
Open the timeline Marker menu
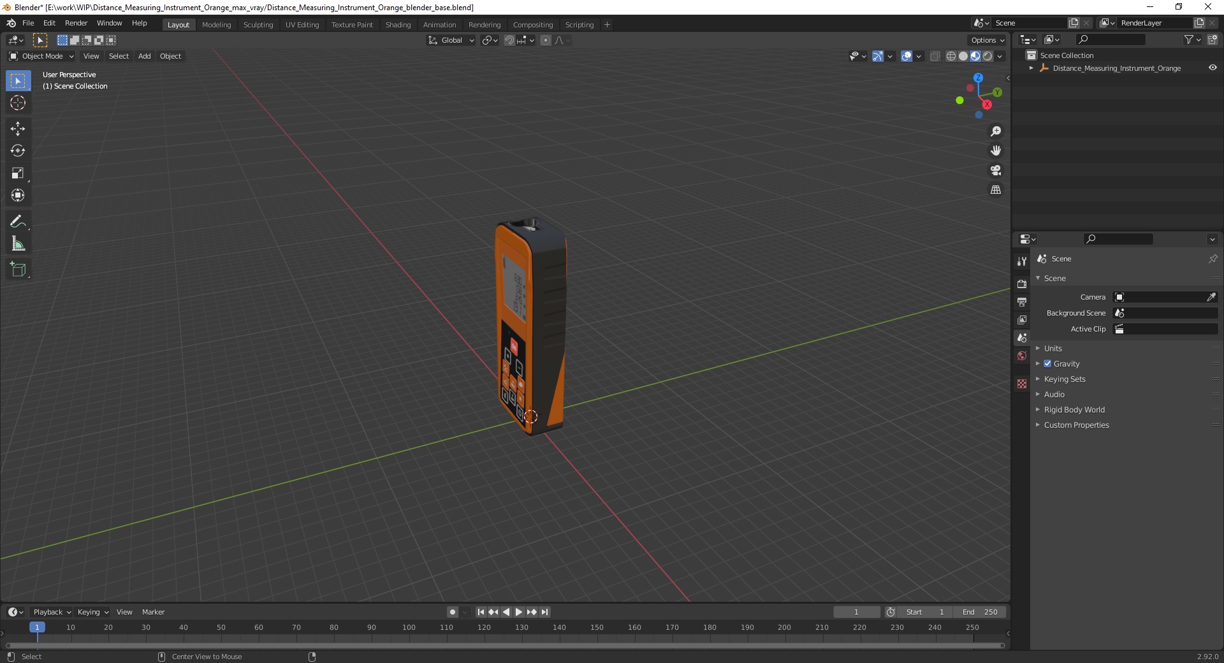pos(153,612)
